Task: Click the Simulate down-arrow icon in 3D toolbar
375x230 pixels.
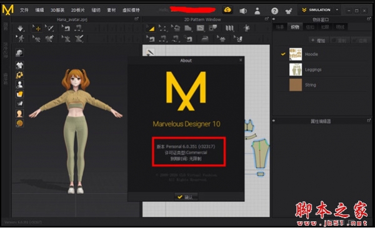Action: [x=21, y=29]
